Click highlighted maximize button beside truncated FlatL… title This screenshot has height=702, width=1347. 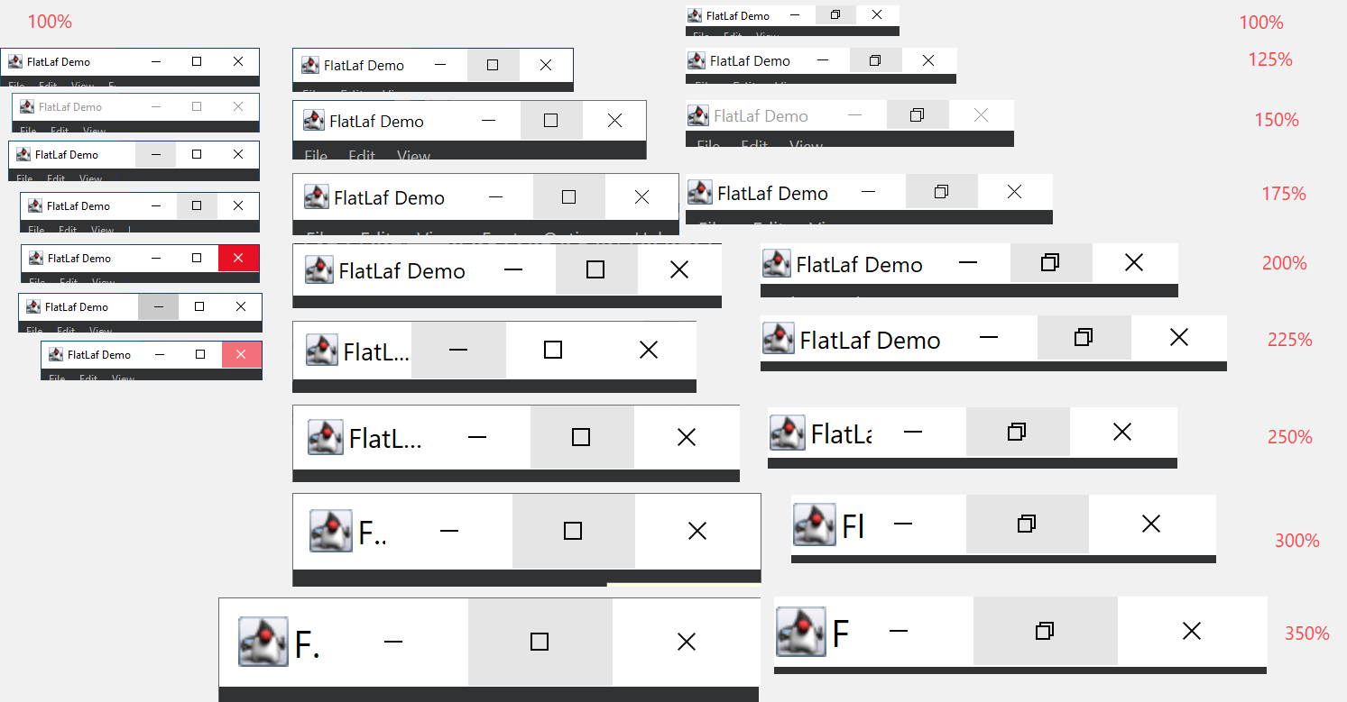(x=581, y=438)
